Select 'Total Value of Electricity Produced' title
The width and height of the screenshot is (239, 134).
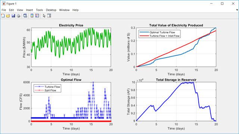tap(176, 25)
